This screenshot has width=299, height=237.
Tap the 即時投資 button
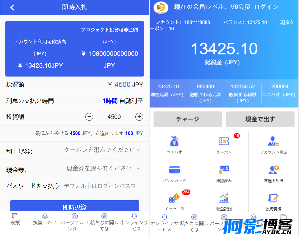pyautogui.click(x=75, y=206)
